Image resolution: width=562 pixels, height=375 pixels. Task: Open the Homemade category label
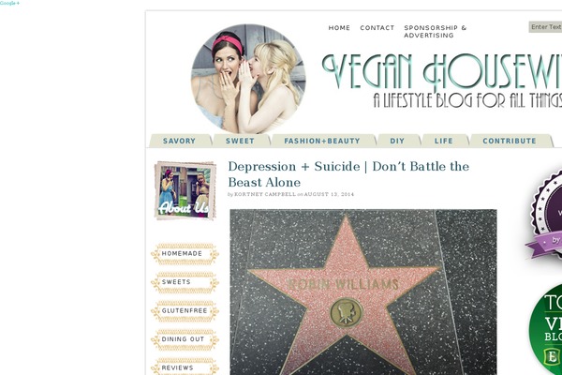[185, 254]
